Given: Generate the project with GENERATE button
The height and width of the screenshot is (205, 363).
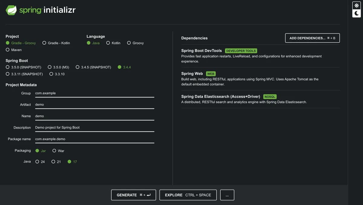Looking at the screenshot, I should tap(133, 195).
